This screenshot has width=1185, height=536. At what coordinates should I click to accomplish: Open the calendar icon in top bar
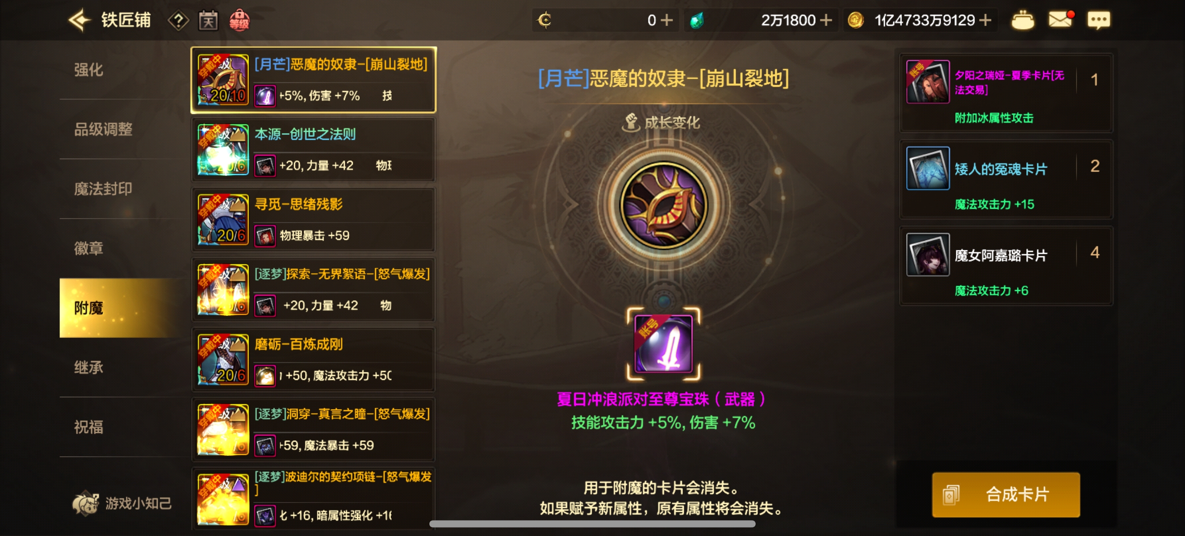click(208, 20)
